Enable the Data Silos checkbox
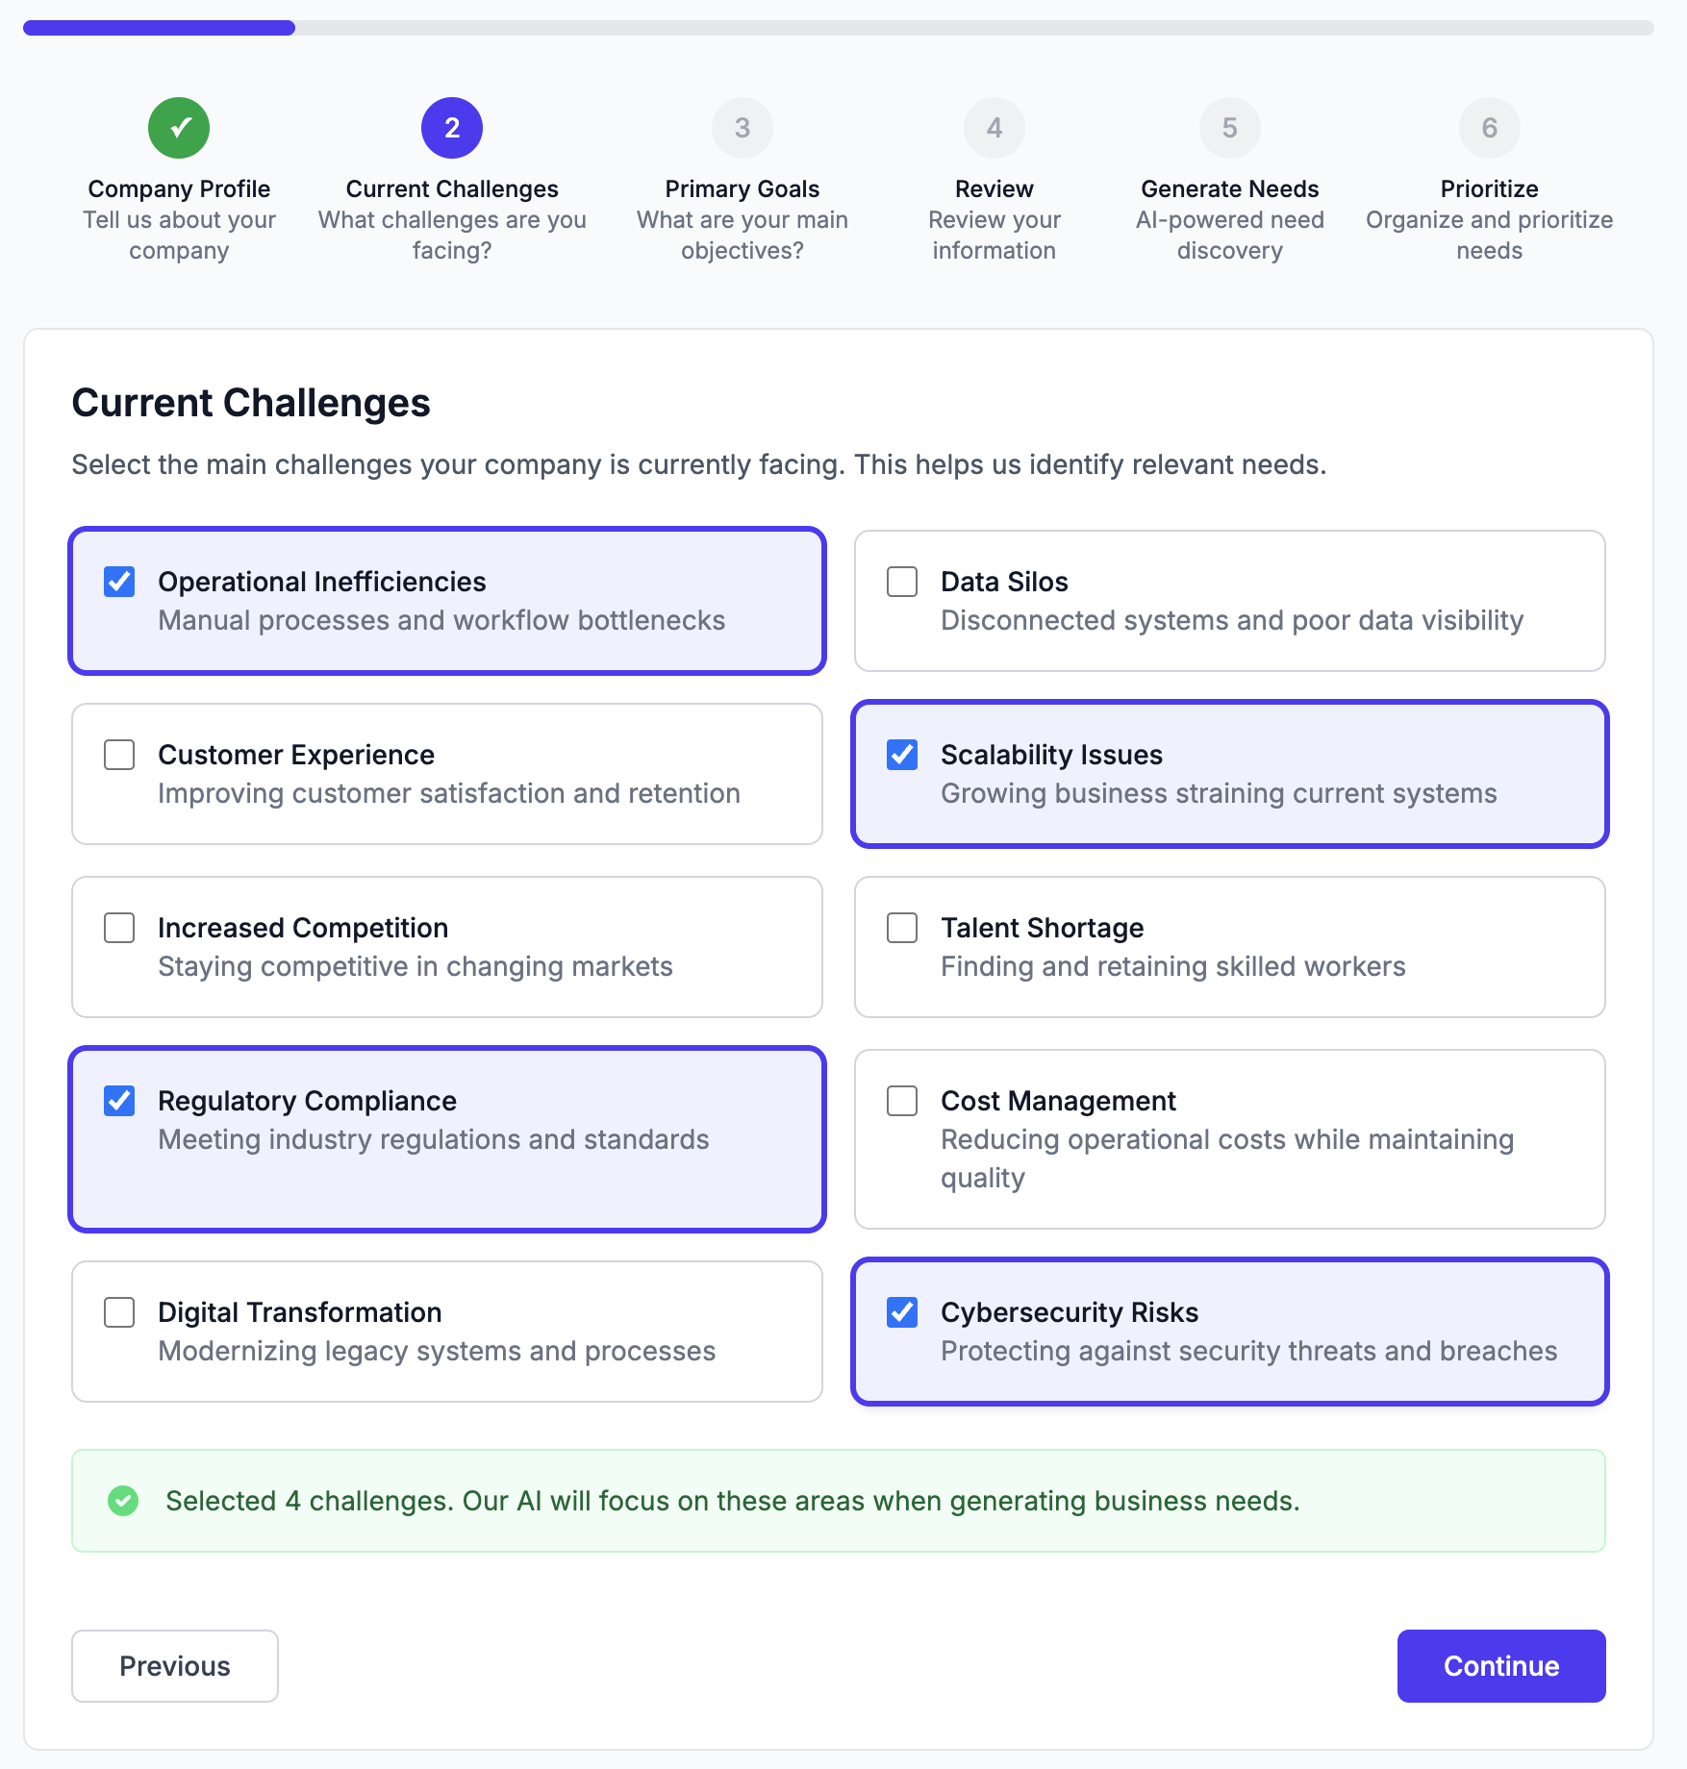This screenshot has height=1769, width=1687. point(901,581)
